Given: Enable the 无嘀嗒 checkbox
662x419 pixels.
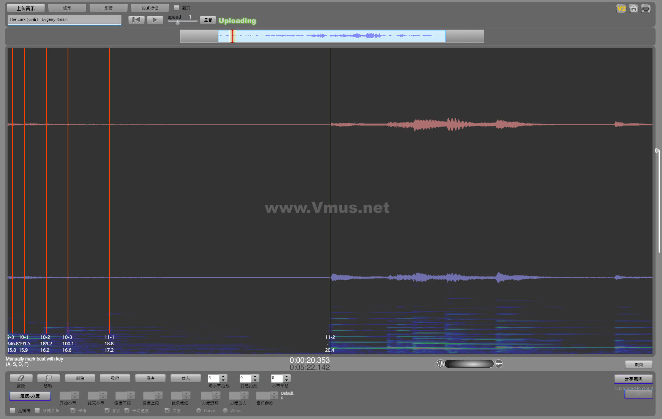Looking at the screenshot, I should (x=13, y=410).
